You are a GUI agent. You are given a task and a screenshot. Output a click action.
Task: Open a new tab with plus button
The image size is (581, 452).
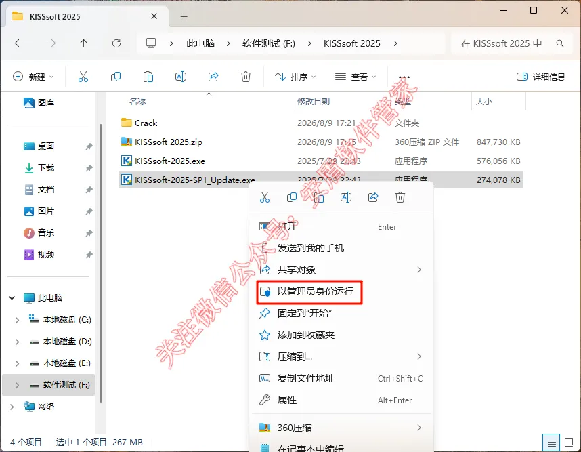point(184,17)
